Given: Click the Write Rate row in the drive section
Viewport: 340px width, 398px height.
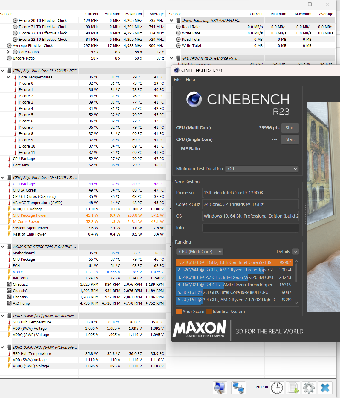Looking at the screenshot, I should pos(251,33).
